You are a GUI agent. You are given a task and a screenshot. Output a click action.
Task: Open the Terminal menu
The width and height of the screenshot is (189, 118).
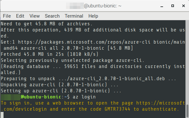pos(74,16)
